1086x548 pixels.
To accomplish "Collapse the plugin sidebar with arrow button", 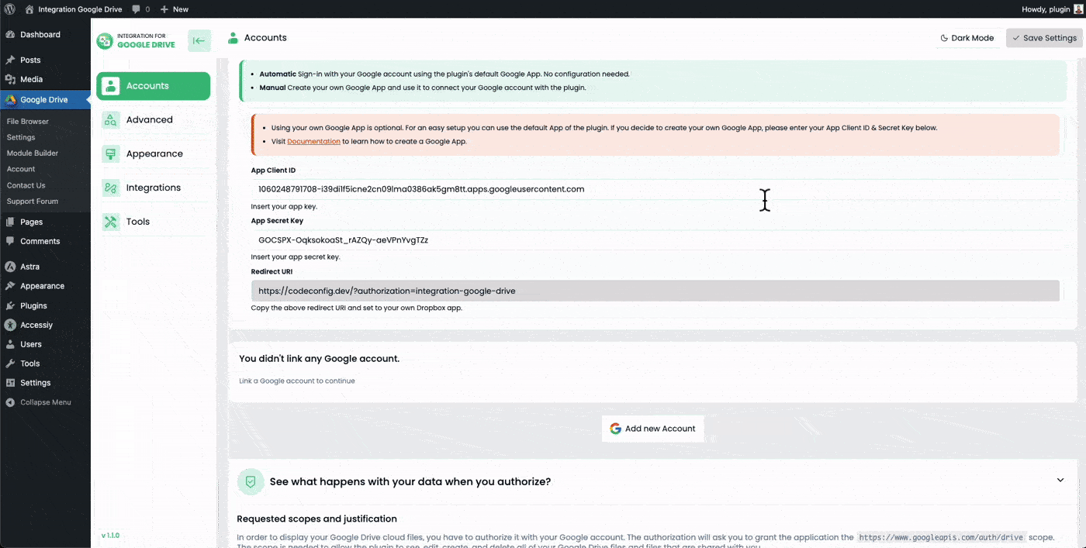I will [199, 41].
